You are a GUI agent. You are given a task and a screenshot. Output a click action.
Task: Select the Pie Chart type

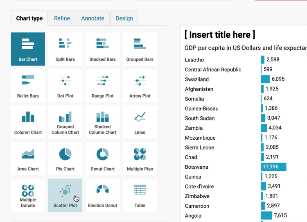(65, 159)
